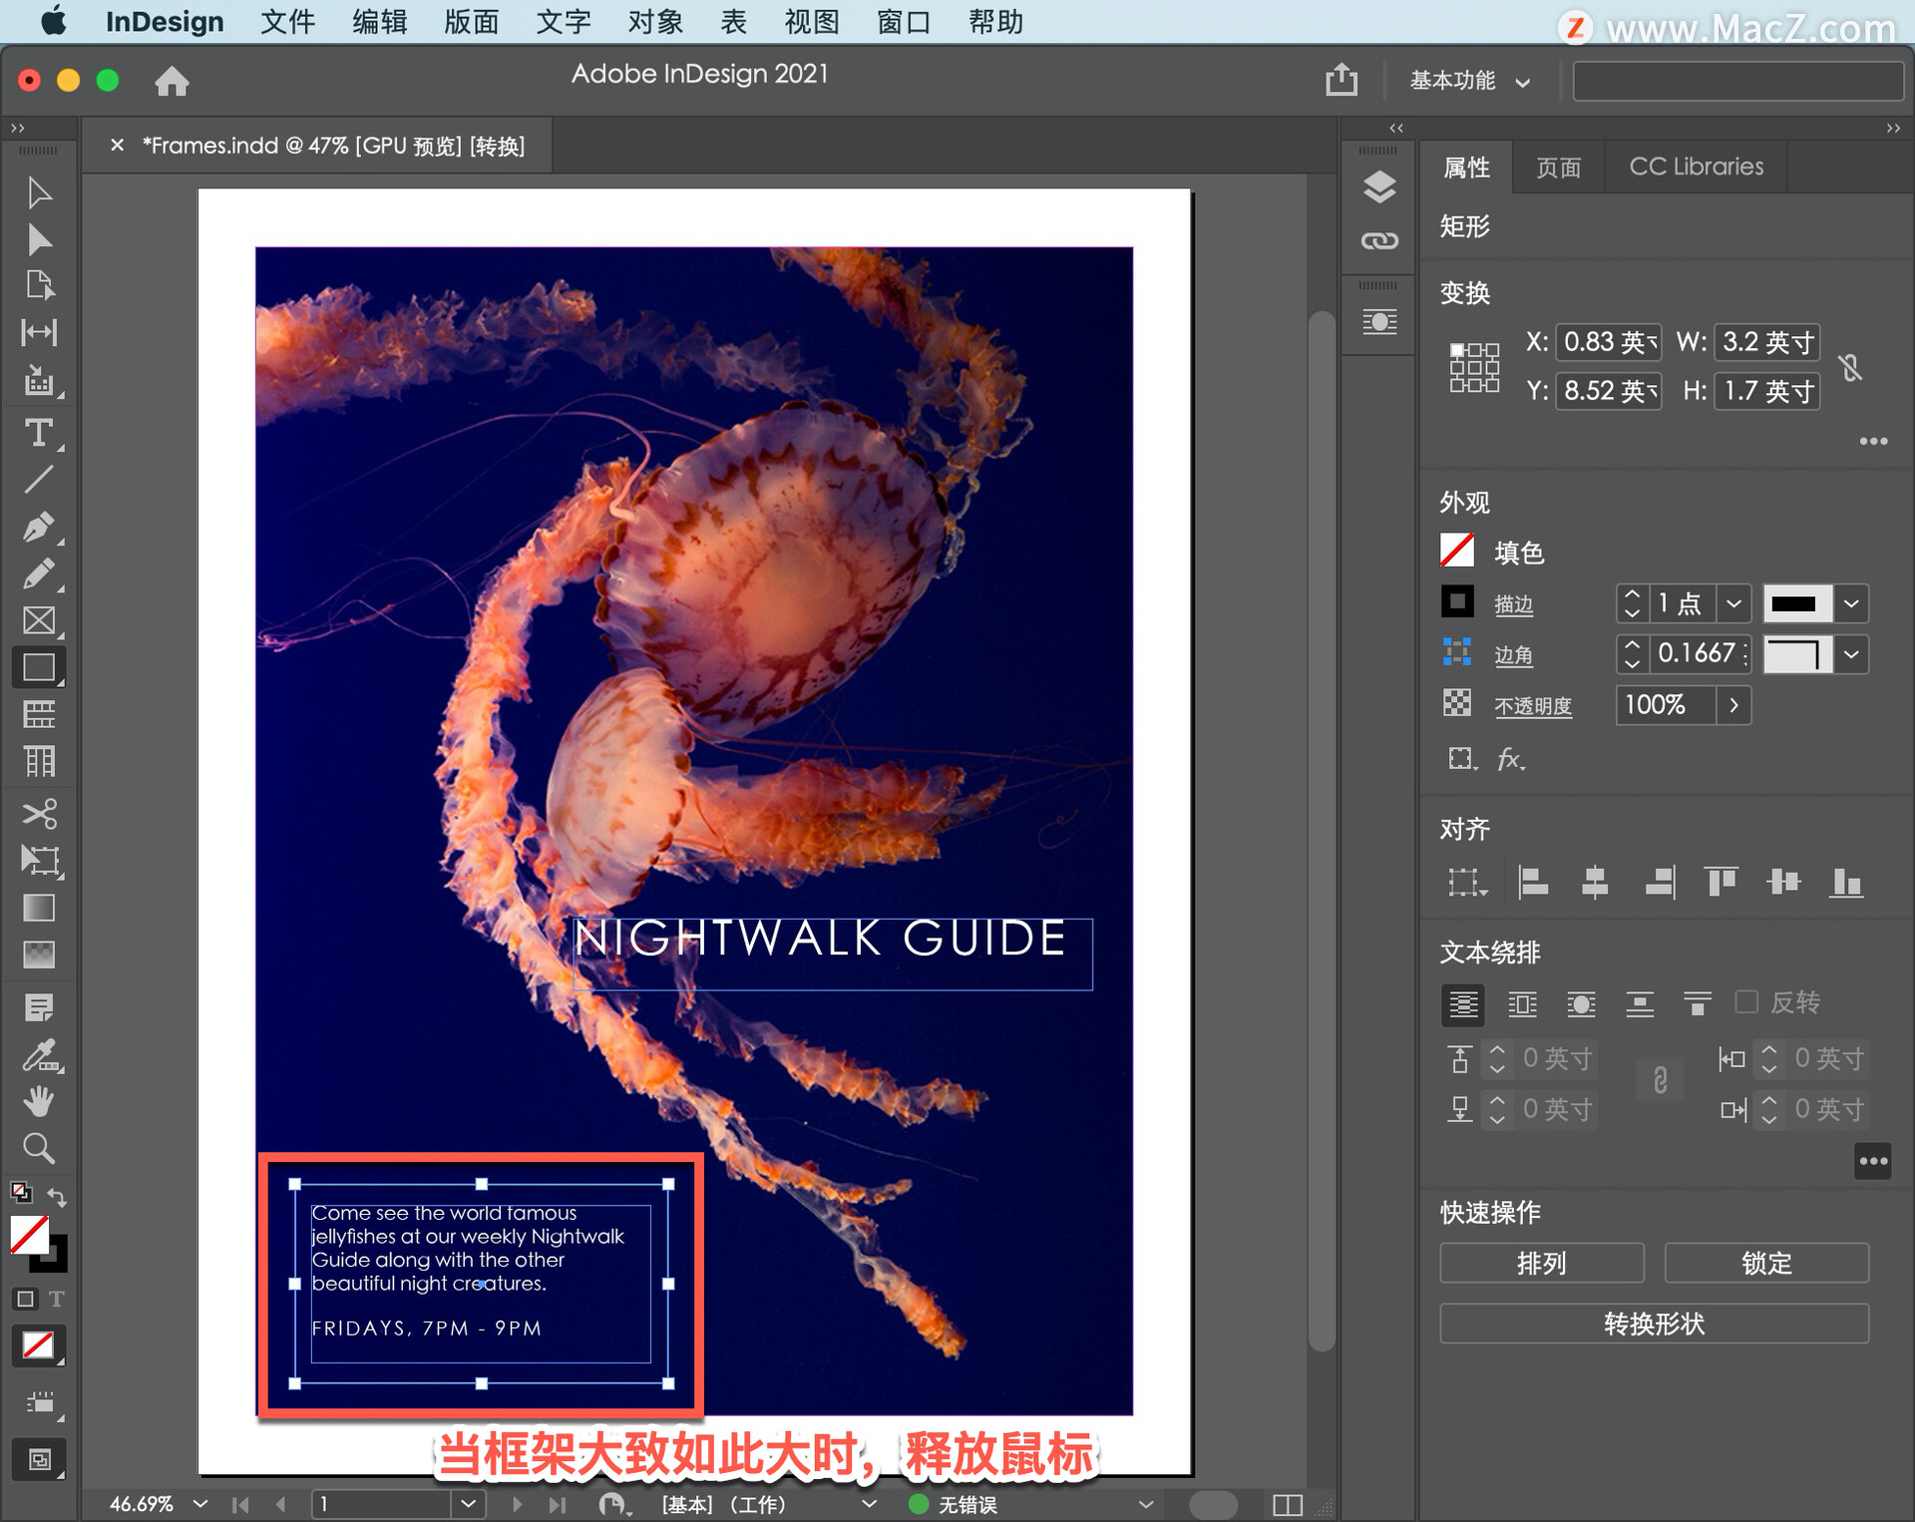The image size is (1915, 1522).
Task: Select the Zoom tool
Action: point(39,1149)
